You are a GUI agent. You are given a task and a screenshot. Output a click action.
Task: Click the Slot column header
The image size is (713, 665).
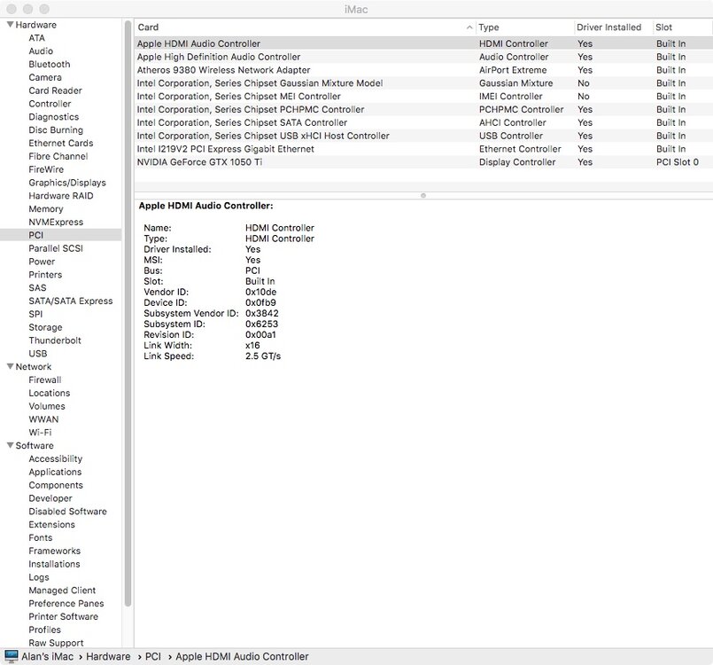664,27
